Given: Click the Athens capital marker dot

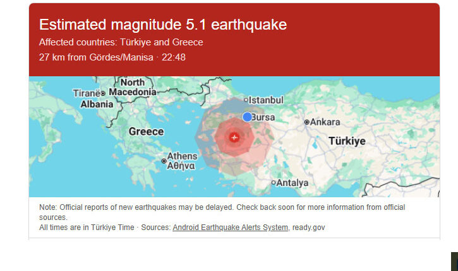Looking at the screenshot, I should 164,161.
